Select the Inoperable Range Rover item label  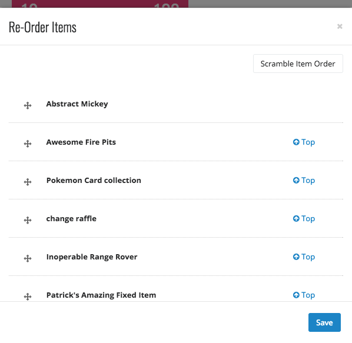coord(92,257)
